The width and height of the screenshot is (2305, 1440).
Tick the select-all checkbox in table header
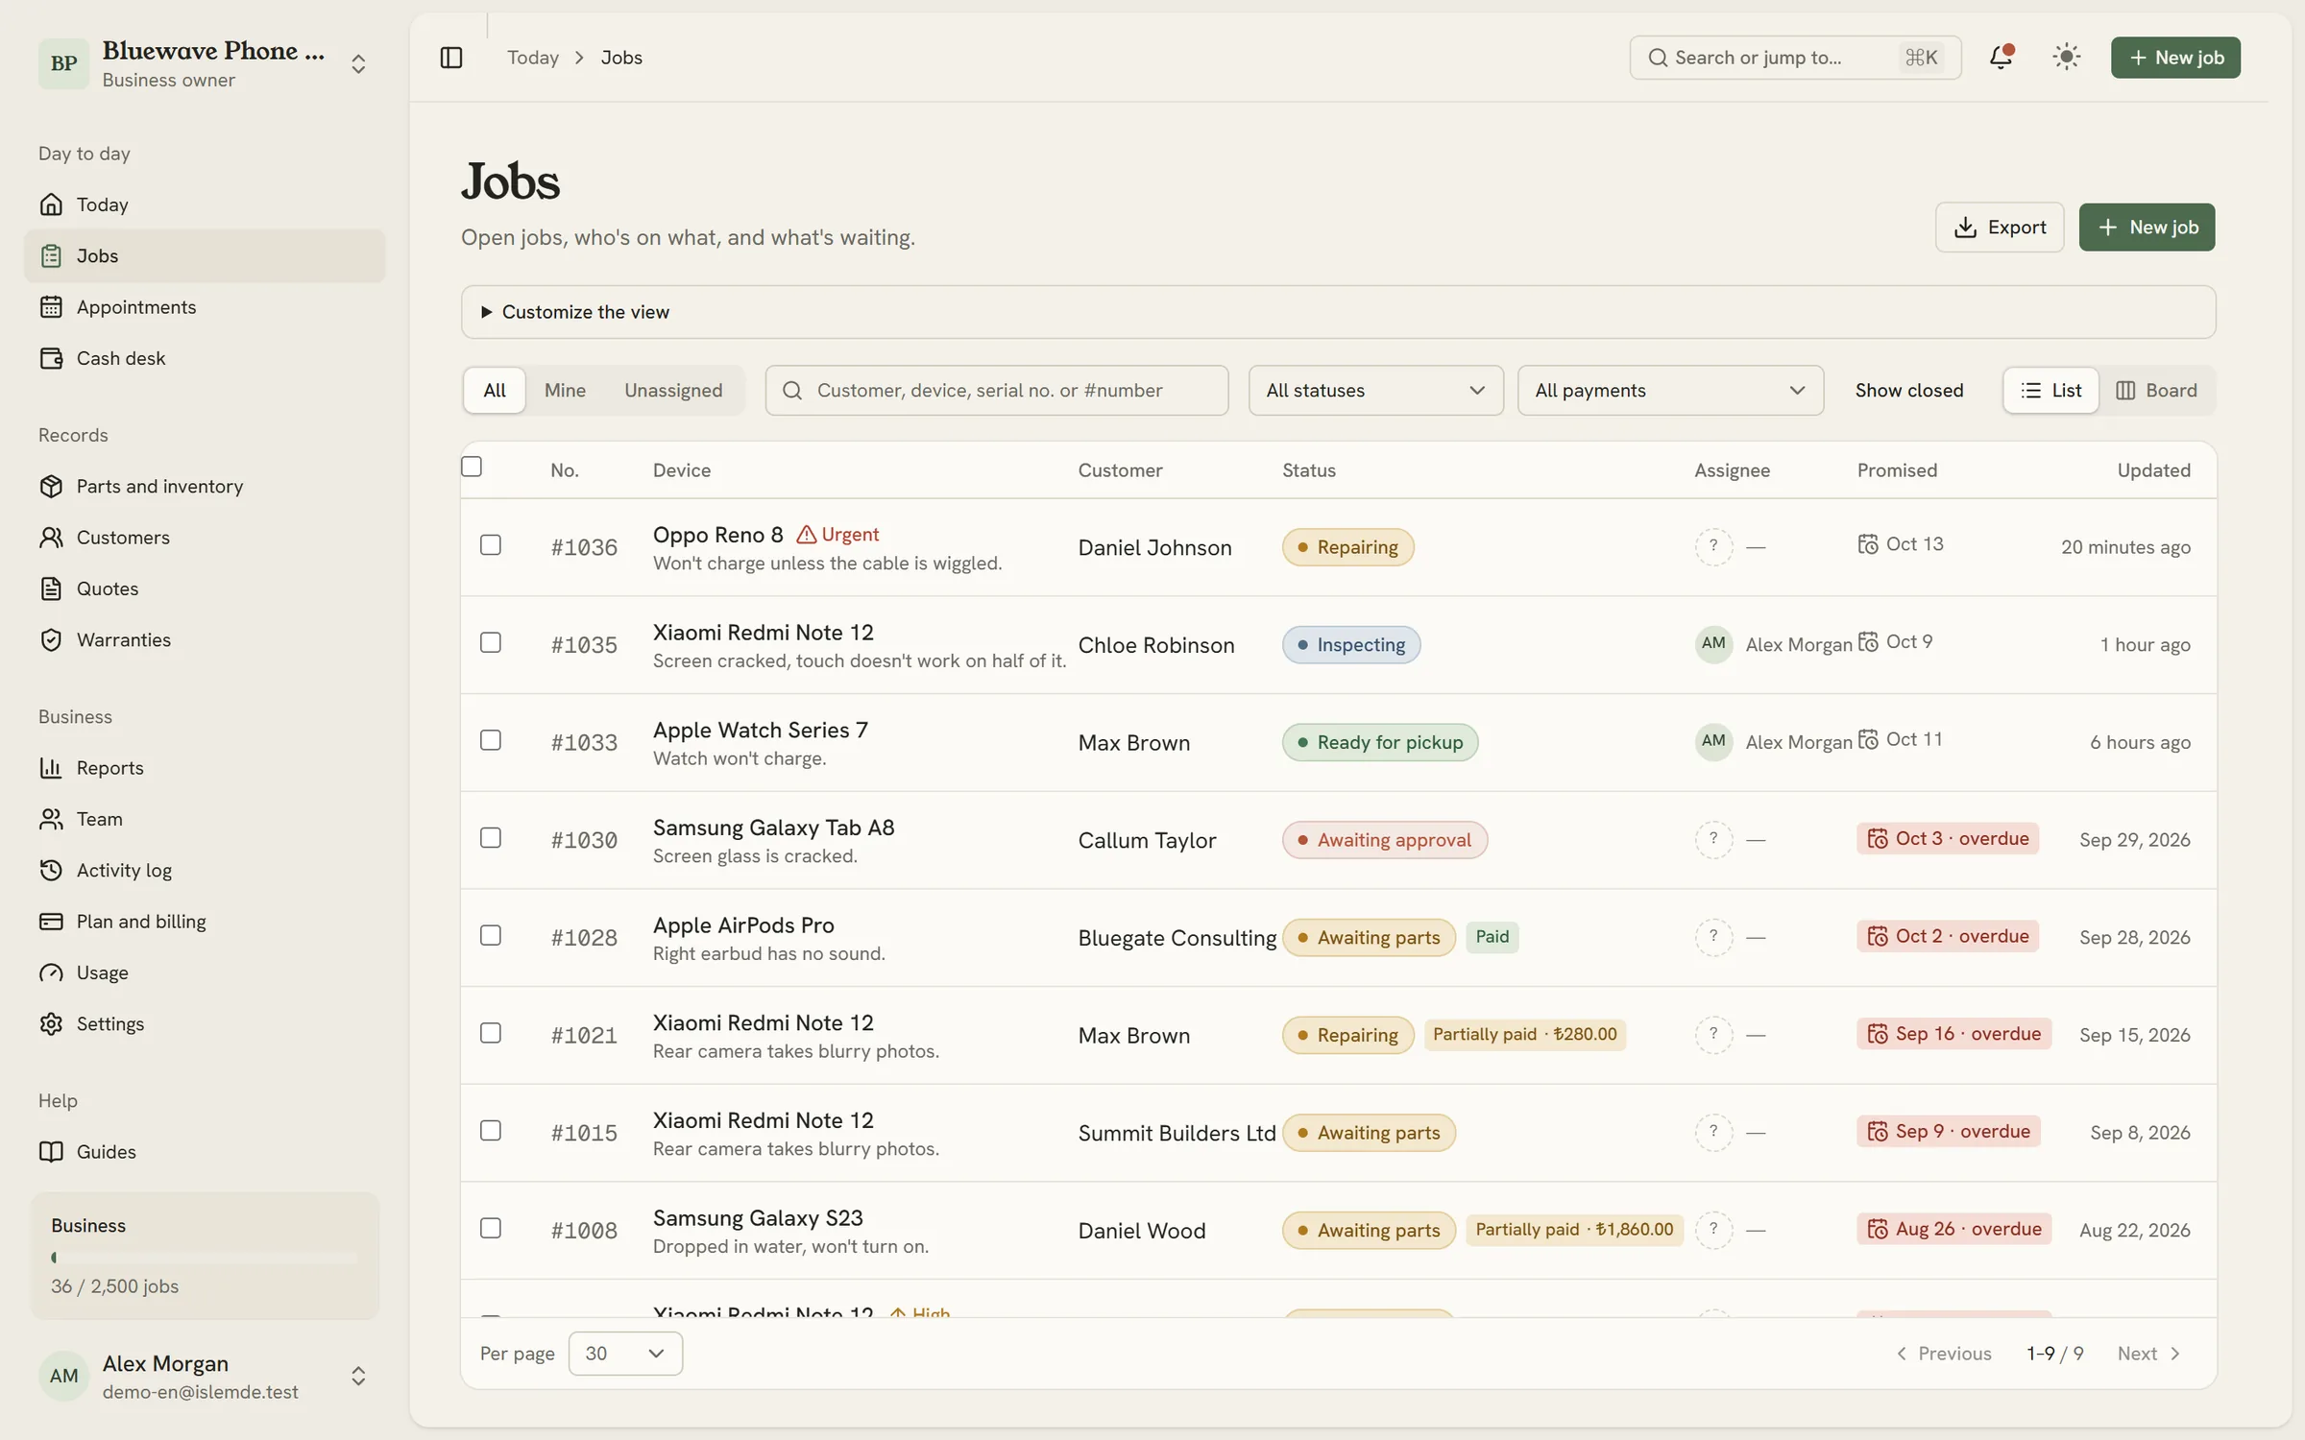point(472,467)
